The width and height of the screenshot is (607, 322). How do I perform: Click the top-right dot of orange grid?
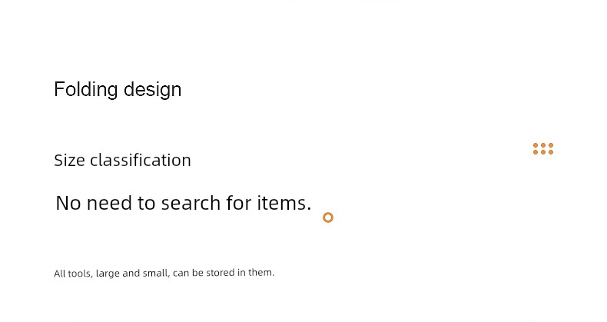(x=551, y=145)
